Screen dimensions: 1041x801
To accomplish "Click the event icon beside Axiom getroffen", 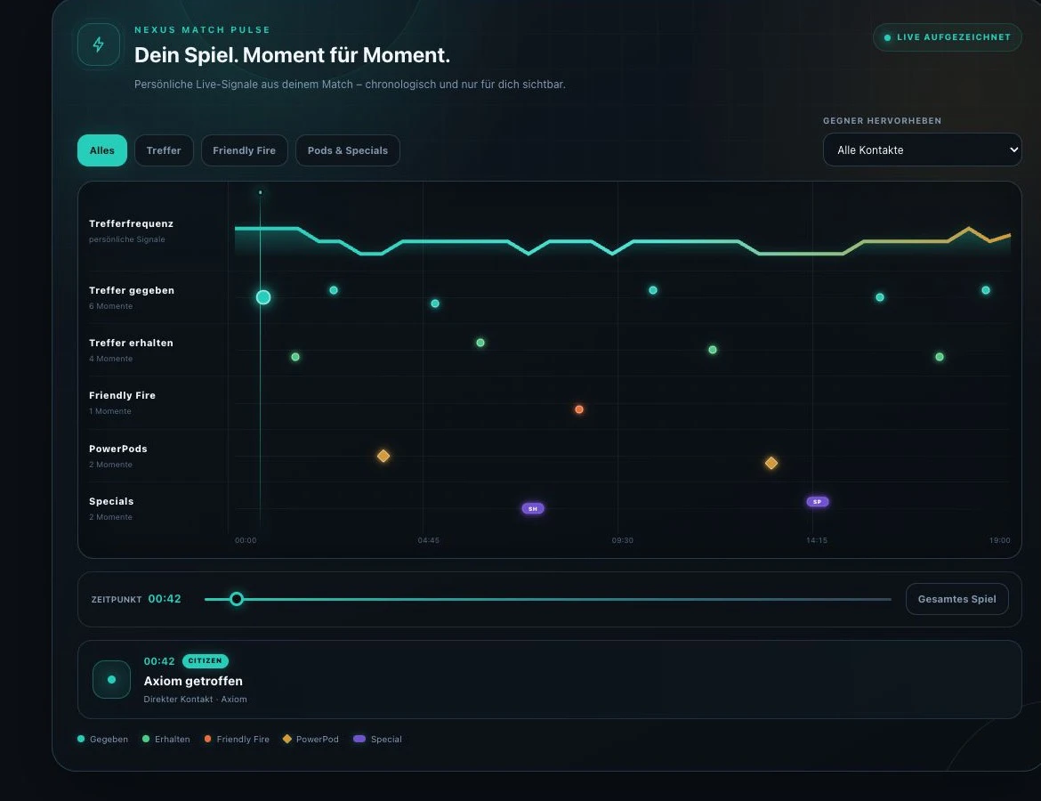I will (x=111, y=679).
